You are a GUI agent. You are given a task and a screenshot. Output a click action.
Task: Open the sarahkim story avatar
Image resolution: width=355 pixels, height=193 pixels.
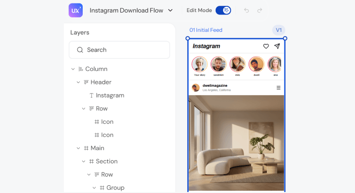[219, 64]
